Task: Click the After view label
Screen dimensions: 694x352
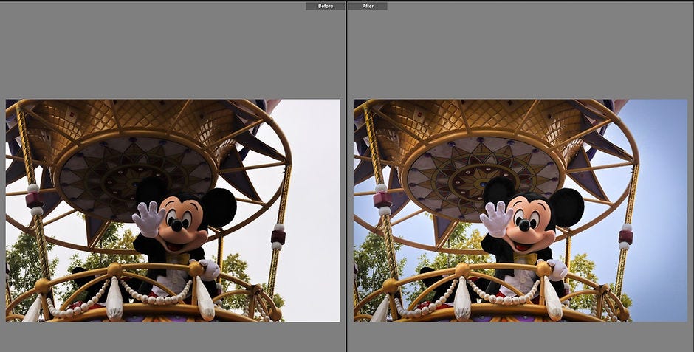Action: pyautogui.click(x=368, y=6)
